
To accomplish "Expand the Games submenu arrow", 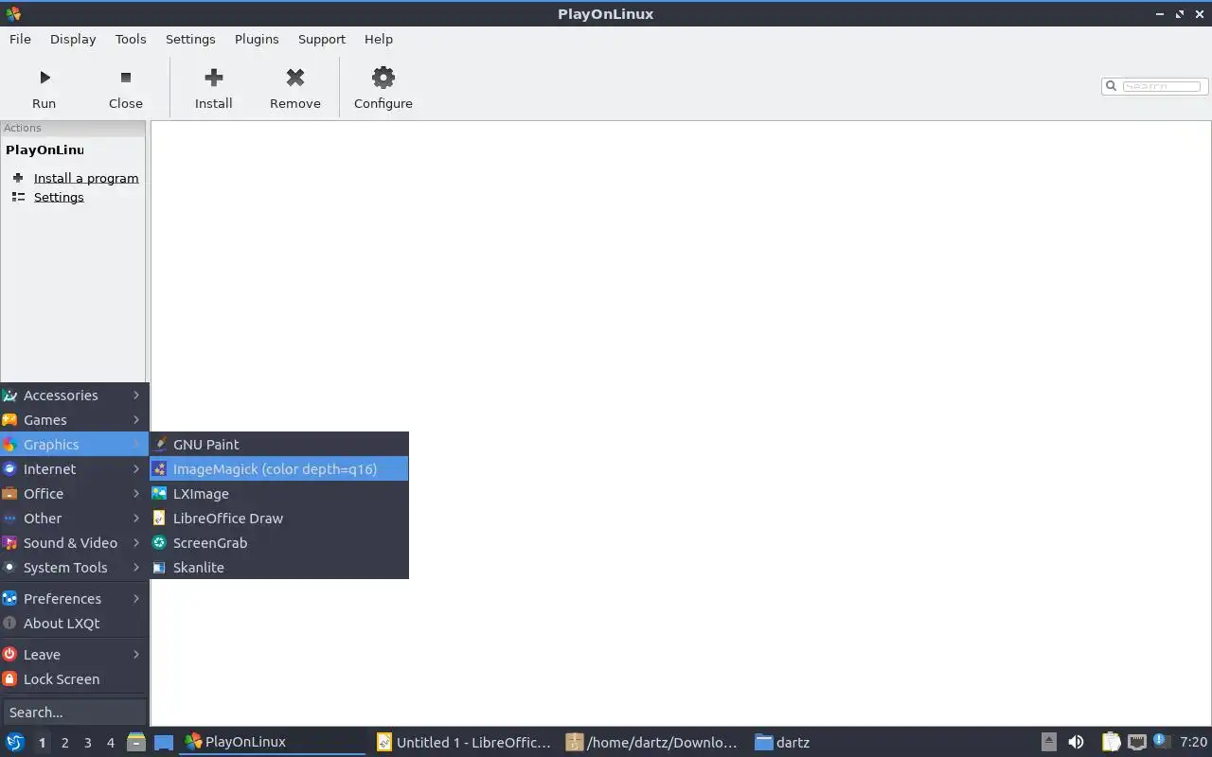I will (136, 419).
